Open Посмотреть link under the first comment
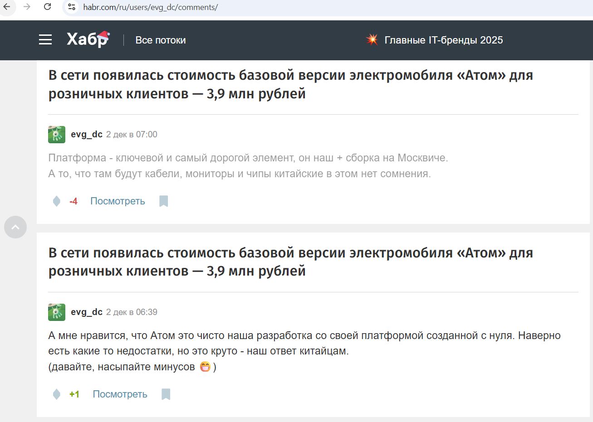Screen dimensions: 593x422 [117, 201]
